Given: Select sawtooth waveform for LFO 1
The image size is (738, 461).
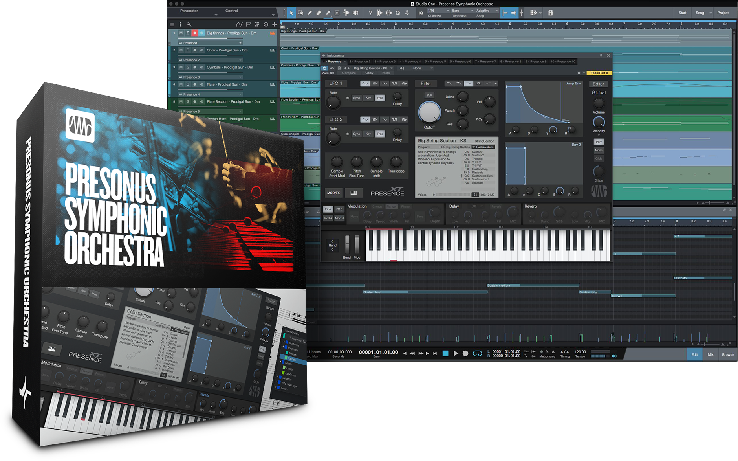Looking at the screenshot, I should 375,83.
